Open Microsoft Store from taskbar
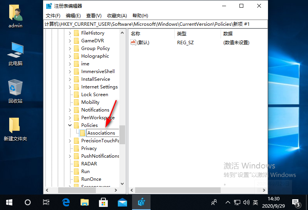This screenshot has height=210, width=308. pyautogui.click(x=103, y=202)
